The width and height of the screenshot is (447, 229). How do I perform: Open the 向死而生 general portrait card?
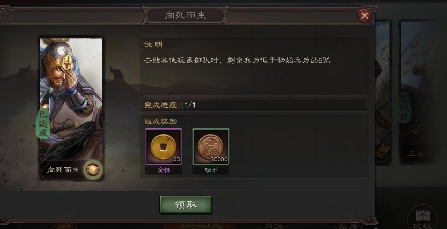coord(71,108)
